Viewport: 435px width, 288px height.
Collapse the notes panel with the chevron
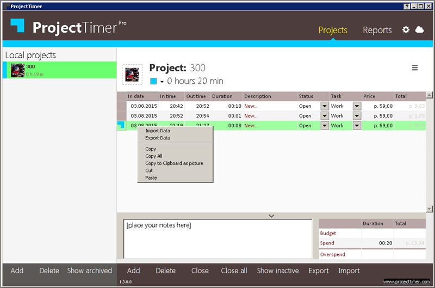[x=271, y=216]
